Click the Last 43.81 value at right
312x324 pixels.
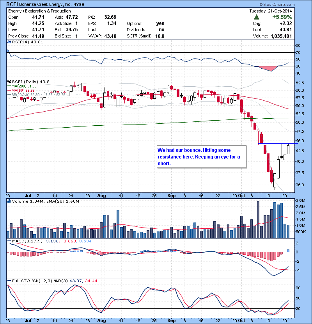286,30
